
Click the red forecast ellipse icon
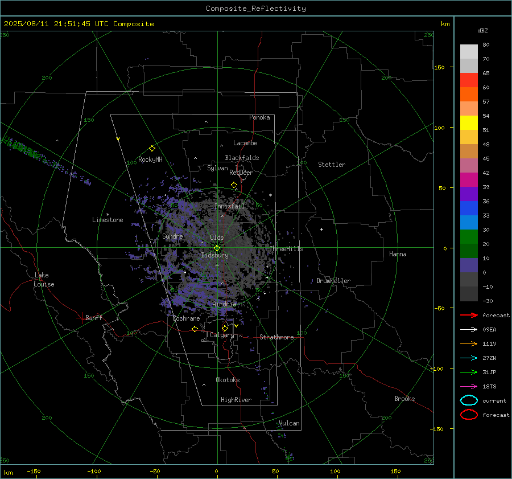click(469, 415)
